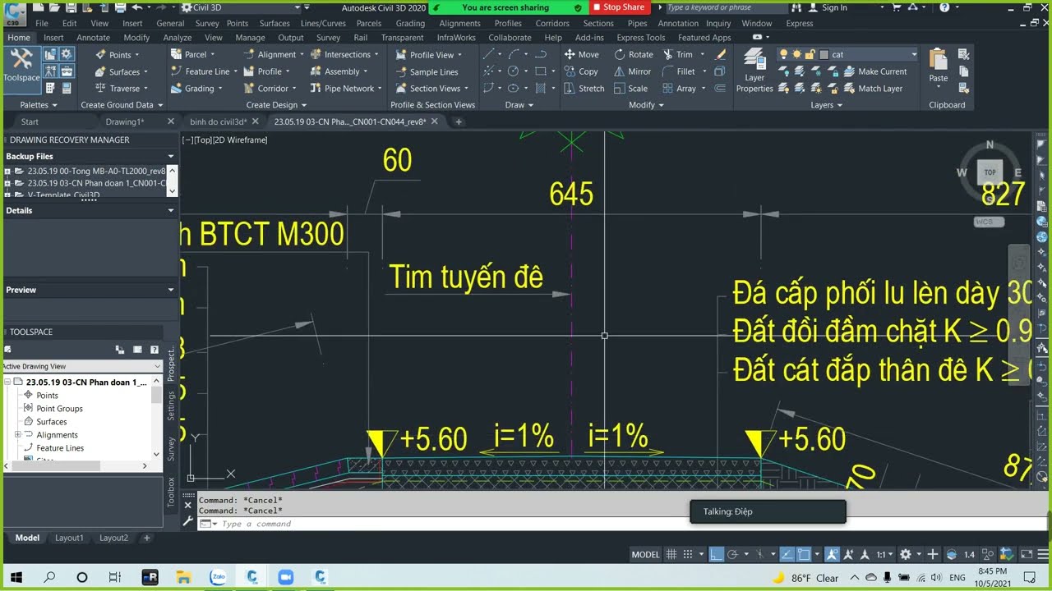1052x591 pixels.
Task: Toggle layer on/off lightbulb icon
Action: tap(783, 54)
